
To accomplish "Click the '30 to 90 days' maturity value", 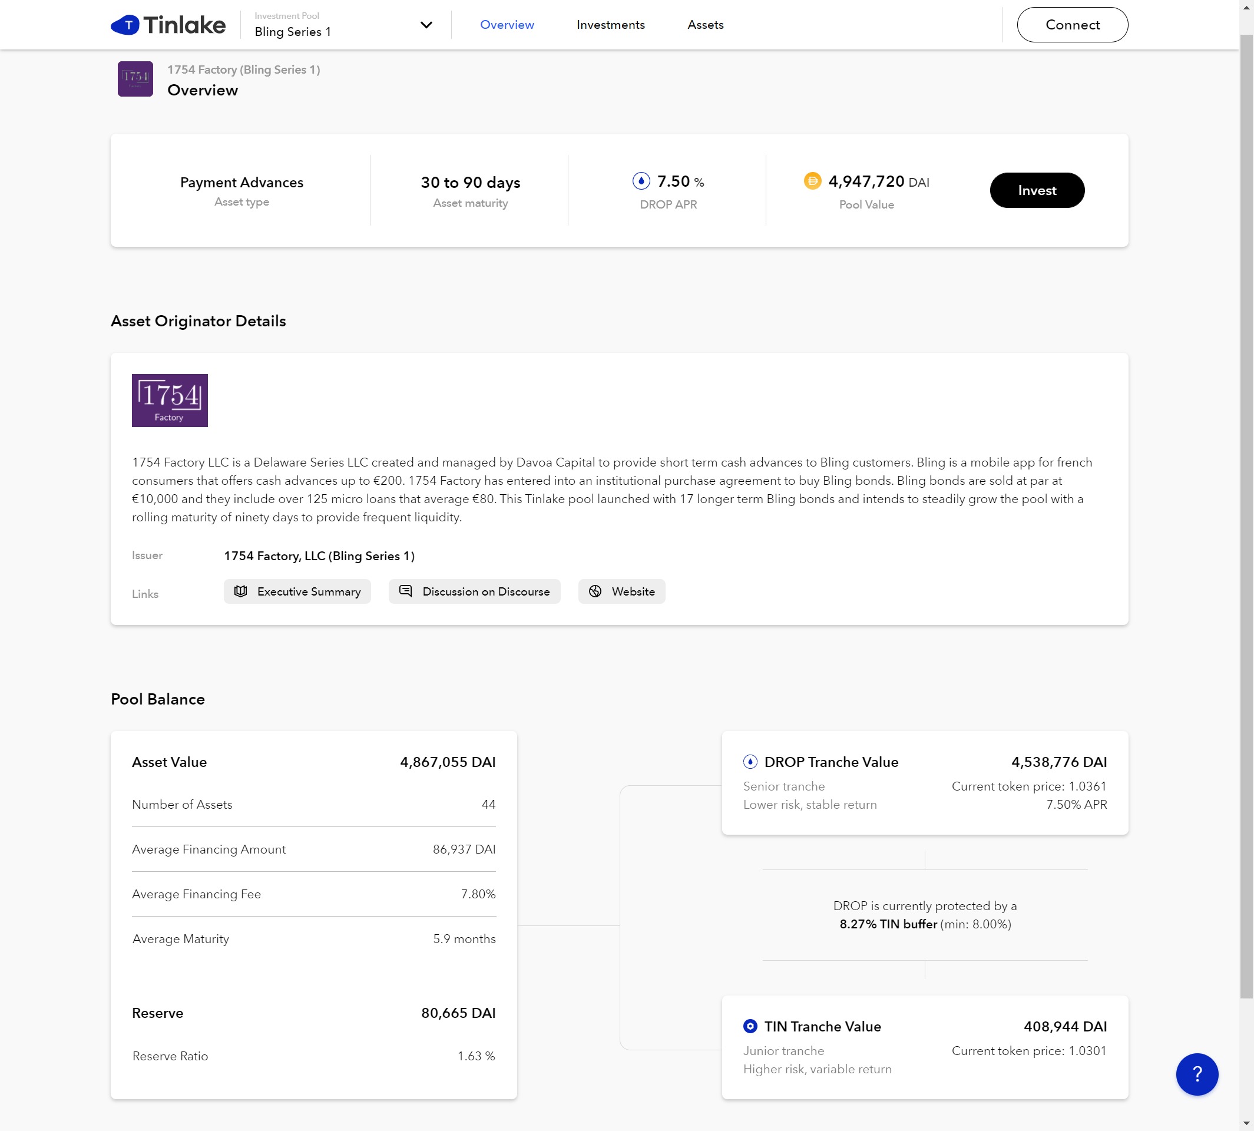I will point(471,183).
